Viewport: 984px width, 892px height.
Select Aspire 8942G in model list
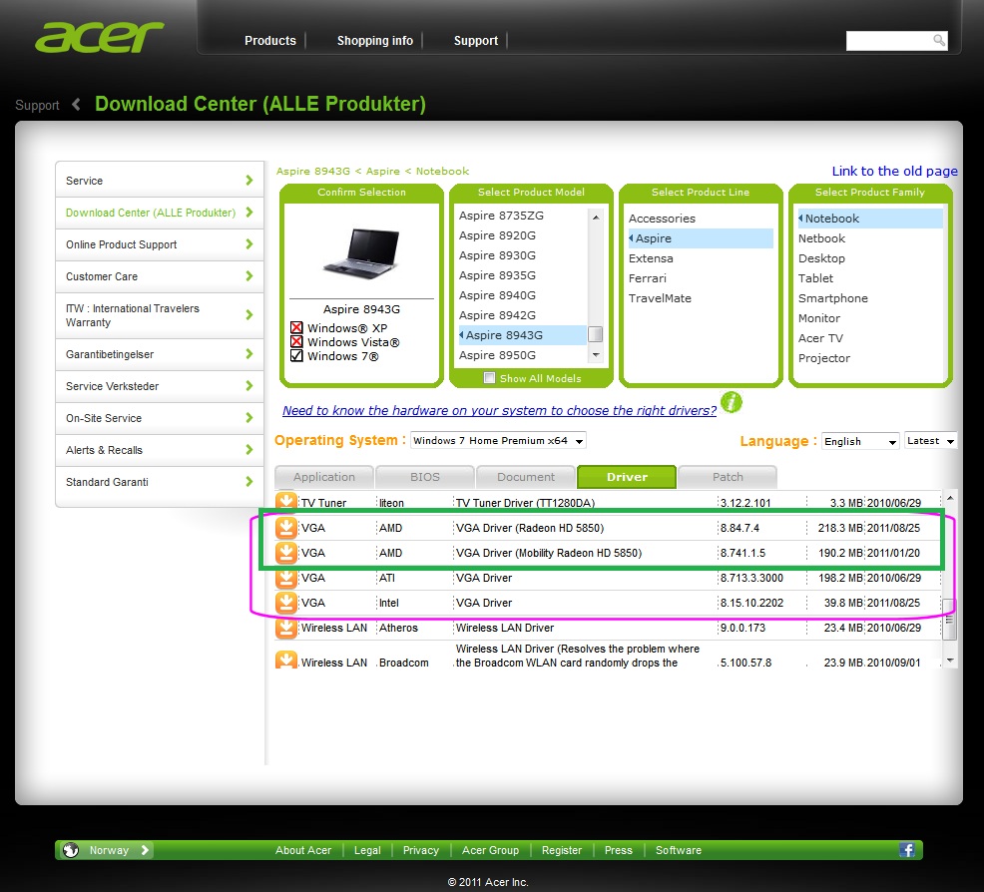tap(497, 315)
